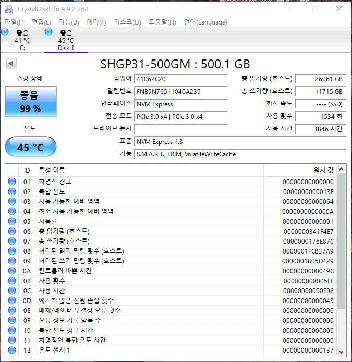Click status icon for row 08 처리된 읽기 명령 횟수
This screenshot has height=362, width=352.
(x=12, y=251)
